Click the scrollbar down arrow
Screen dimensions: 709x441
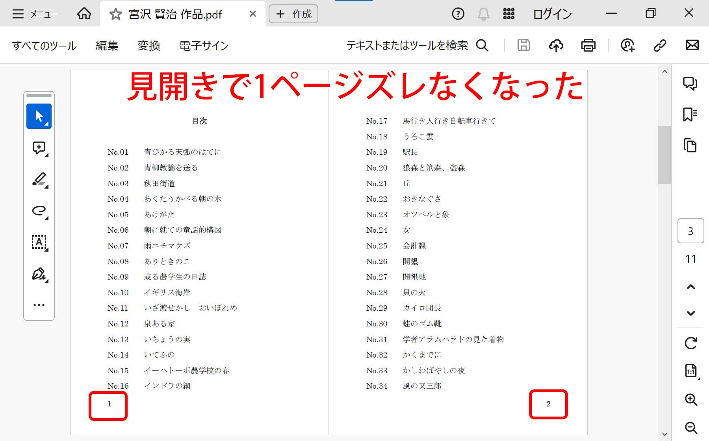pos(664,434)
